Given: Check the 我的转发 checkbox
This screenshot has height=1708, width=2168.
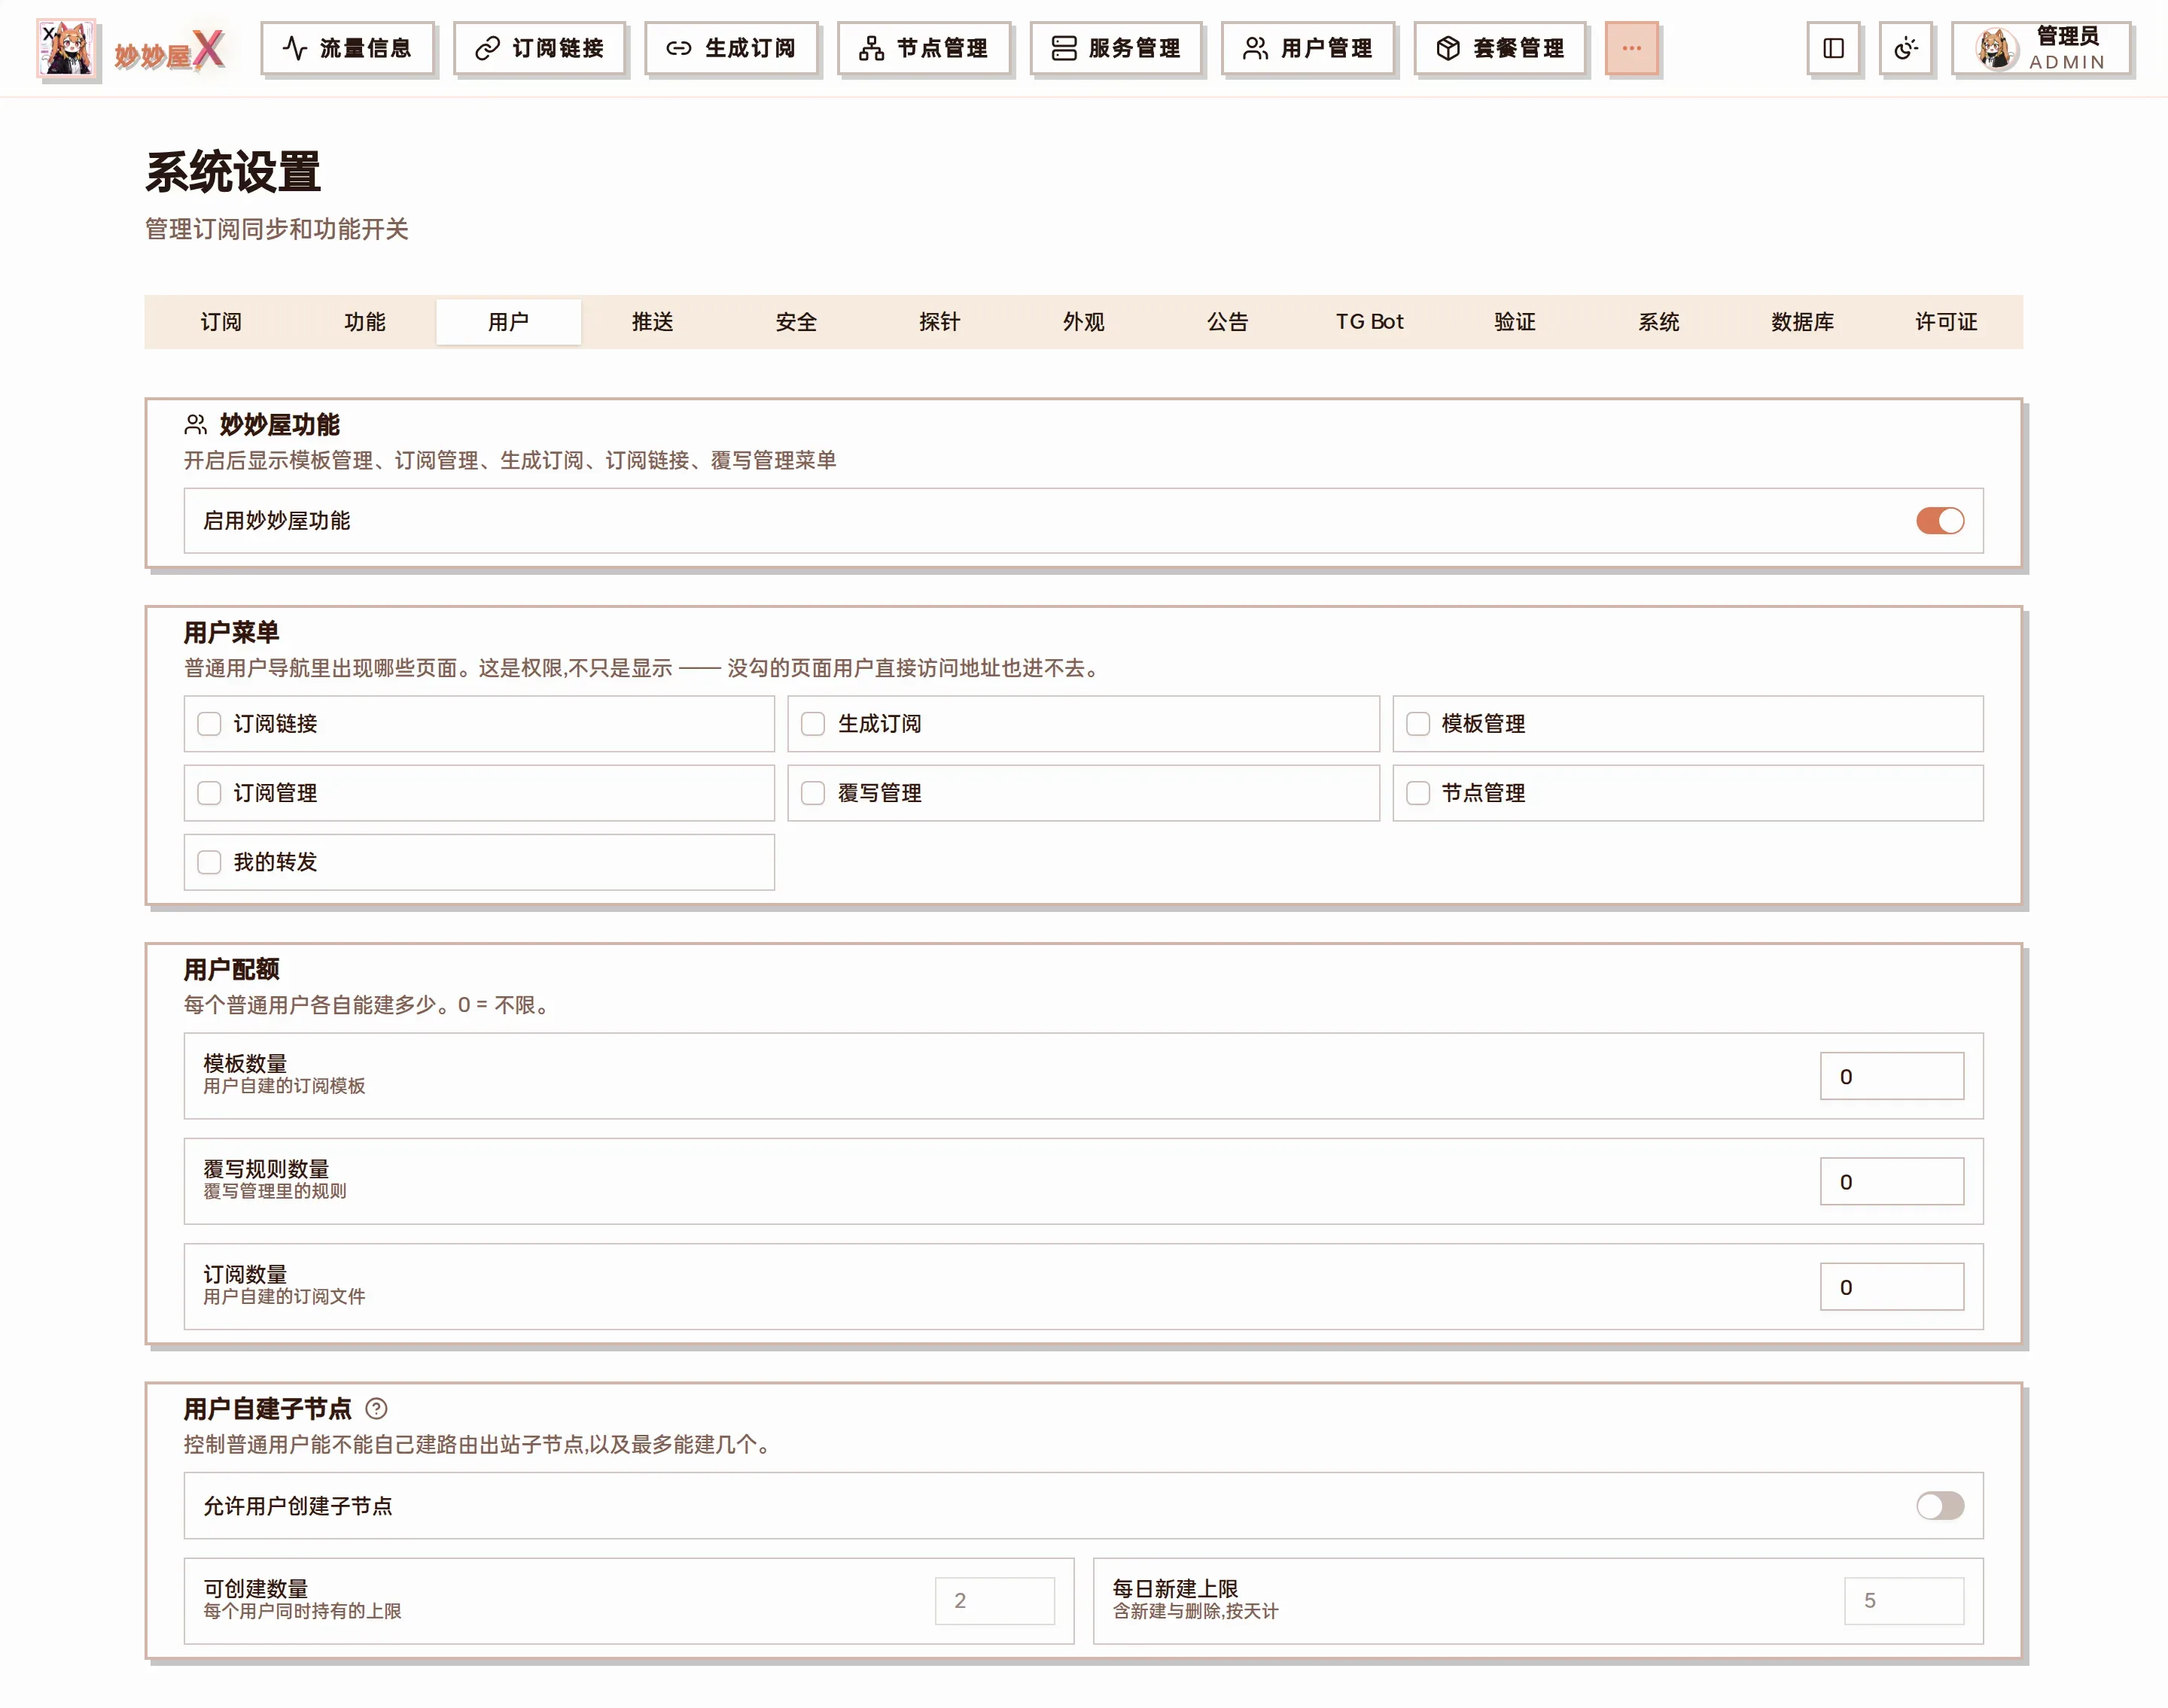Looking at the screenshot, I should coord(209,862).
